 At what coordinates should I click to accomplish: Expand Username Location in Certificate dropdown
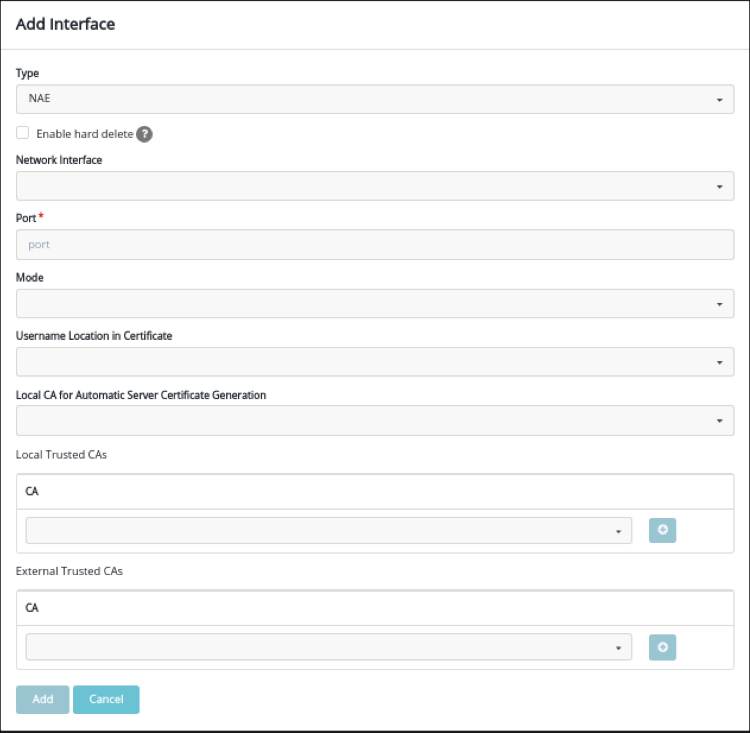[375, 362]
